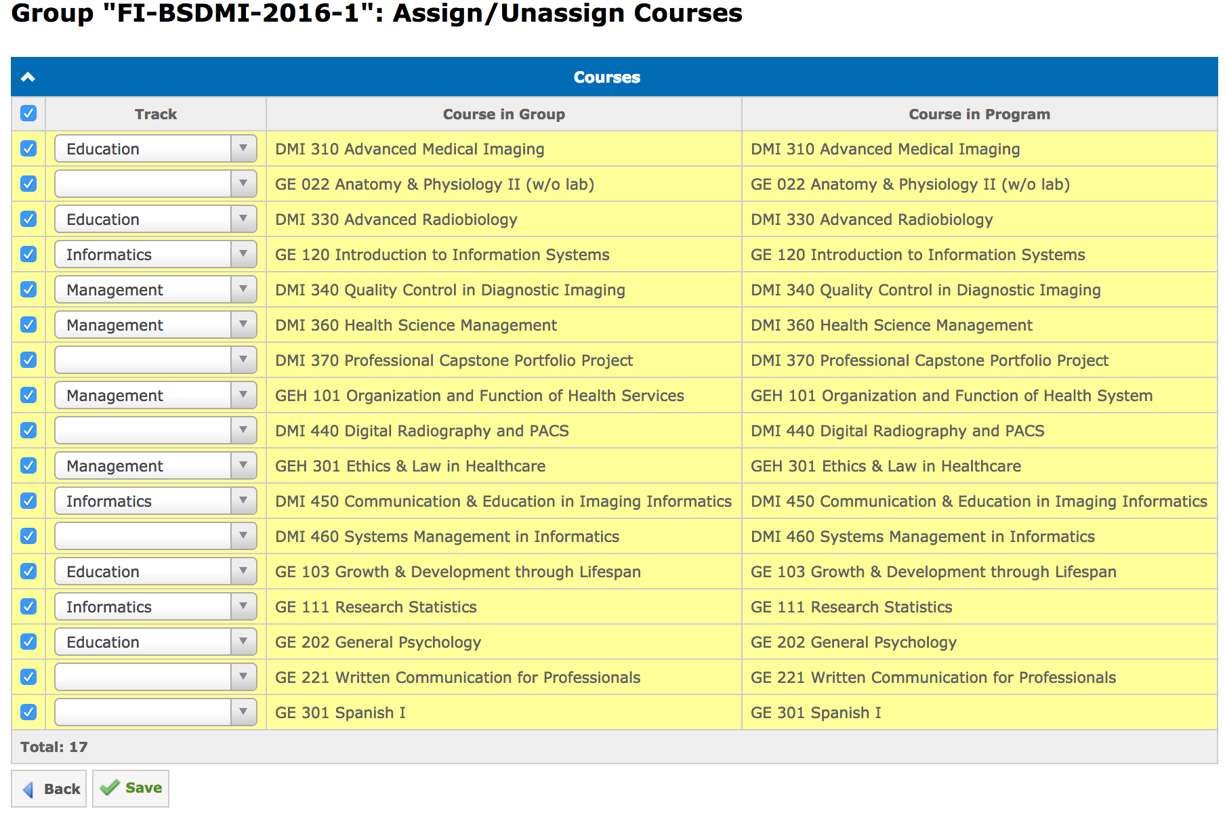Open Track dropdown for DMI 330 Advanced Radiobiology

[156, 219]
